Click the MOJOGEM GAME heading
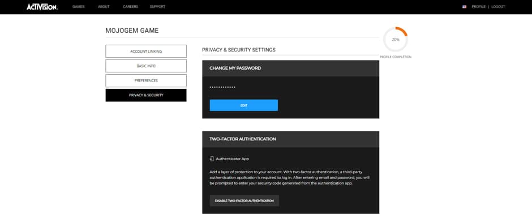This screenshot has height=218, width=532. (132, 31)
